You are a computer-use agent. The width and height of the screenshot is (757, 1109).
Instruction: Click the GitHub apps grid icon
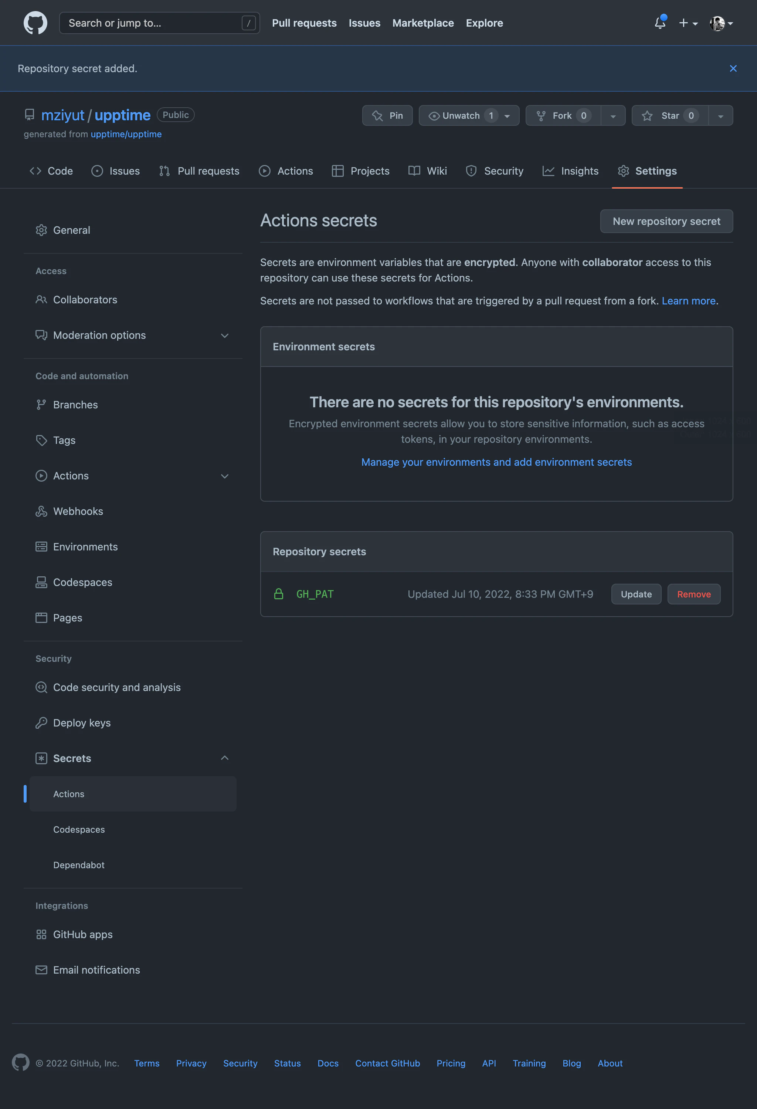coord(41,934)
